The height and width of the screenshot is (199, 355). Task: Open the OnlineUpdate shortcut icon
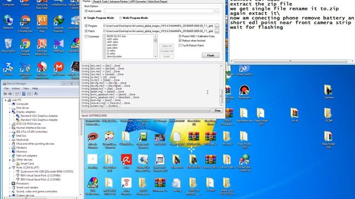[x=244, y=163]
